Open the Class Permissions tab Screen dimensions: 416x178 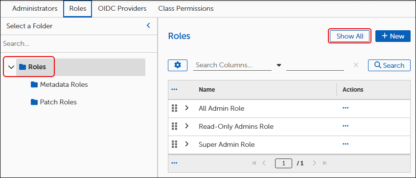coord(186,8)
